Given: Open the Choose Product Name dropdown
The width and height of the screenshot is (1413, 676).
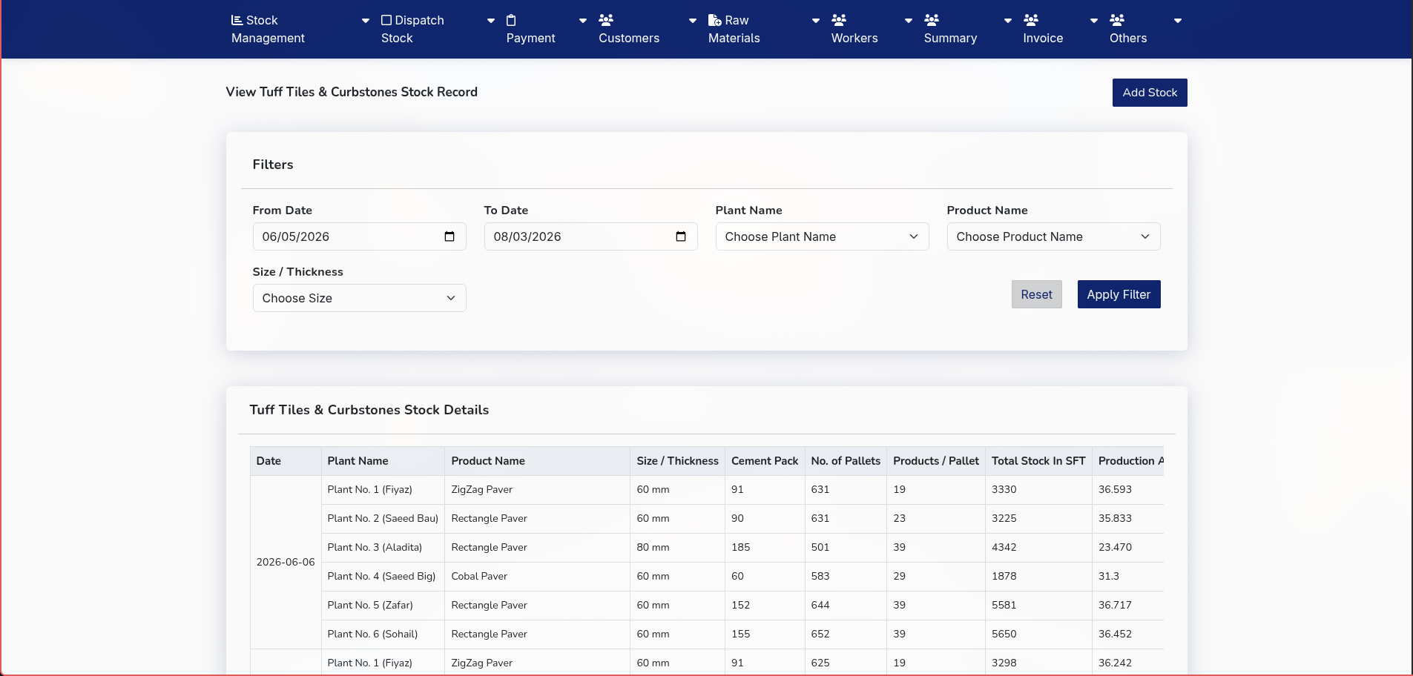Looking at the screenshot, I should pos(1053,236).
